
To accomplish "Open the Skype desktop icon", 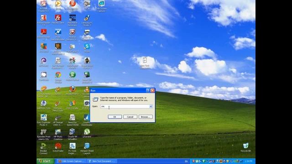I will pos(87,48).
